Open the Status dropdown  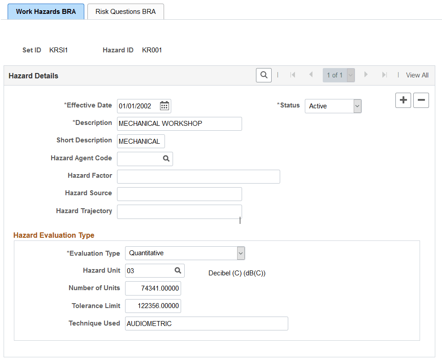coord(333,106)
